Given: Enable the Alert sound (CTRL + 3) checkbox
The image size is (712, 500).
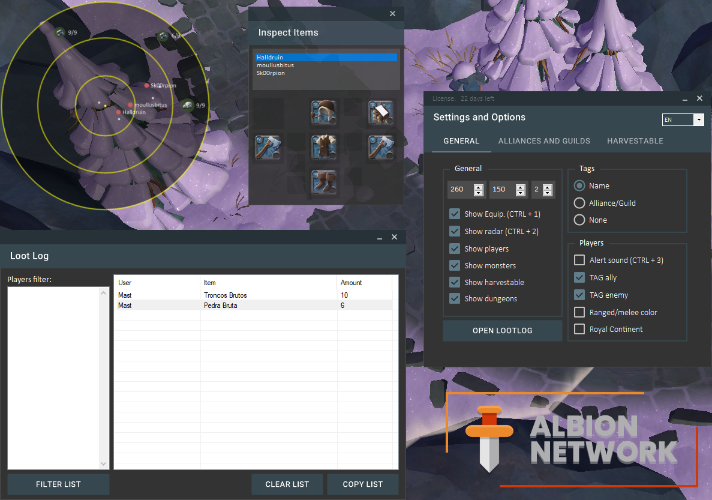Looking at the screenshot, I should [579, 260].
